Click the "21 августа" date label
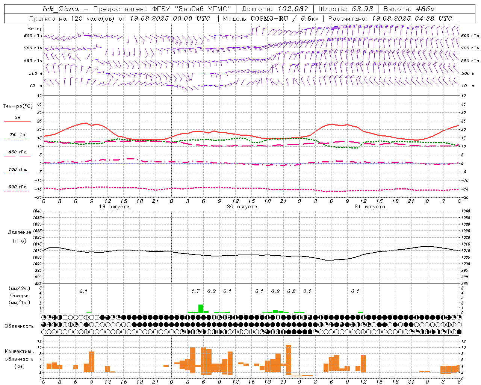Screen dimensions: 481x385 coord(370,207)
